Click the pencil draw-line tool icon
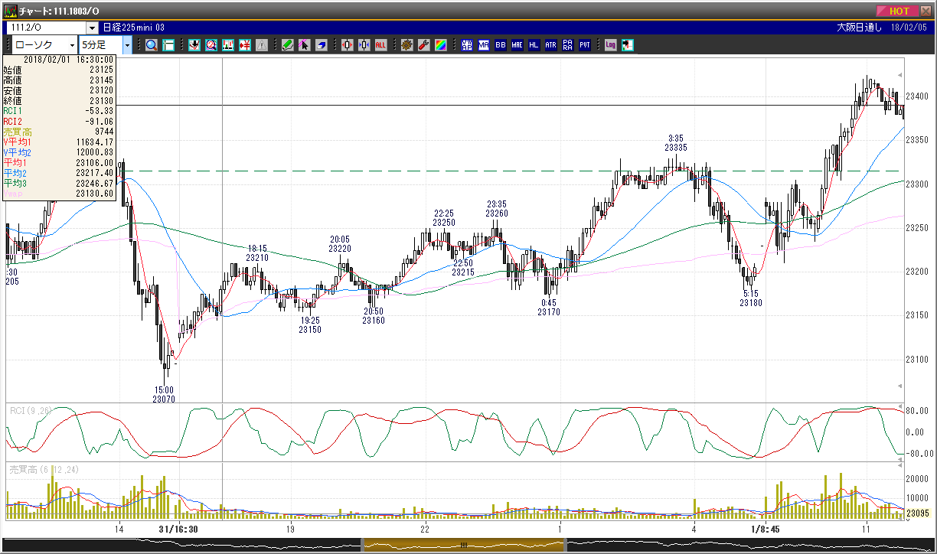 [x=288, y=44]
